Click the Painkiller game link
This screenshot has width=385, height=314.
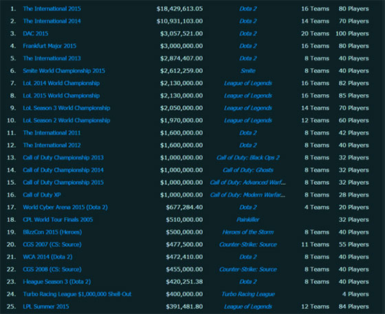(x=248, y=220)
